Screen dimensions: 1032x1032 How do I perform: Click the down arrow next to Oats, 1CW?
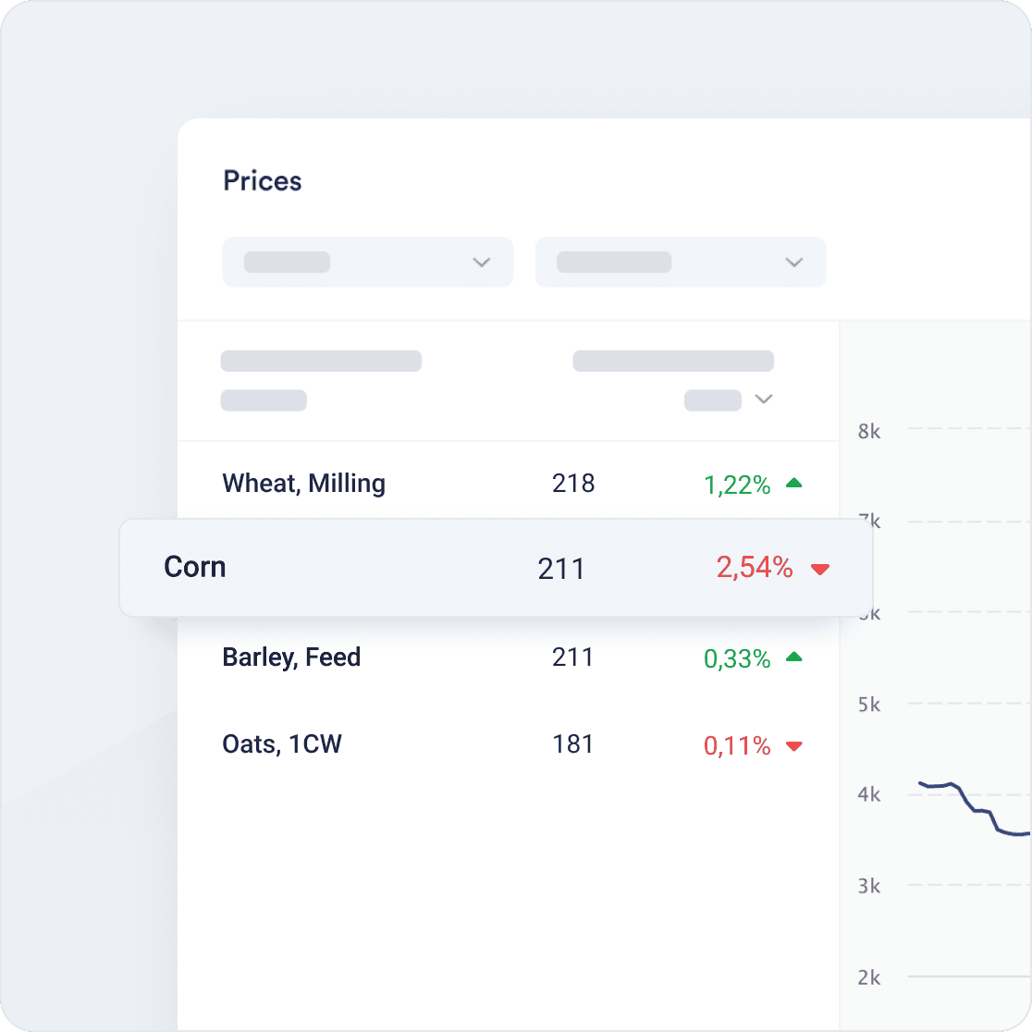(x=794, y=745)
